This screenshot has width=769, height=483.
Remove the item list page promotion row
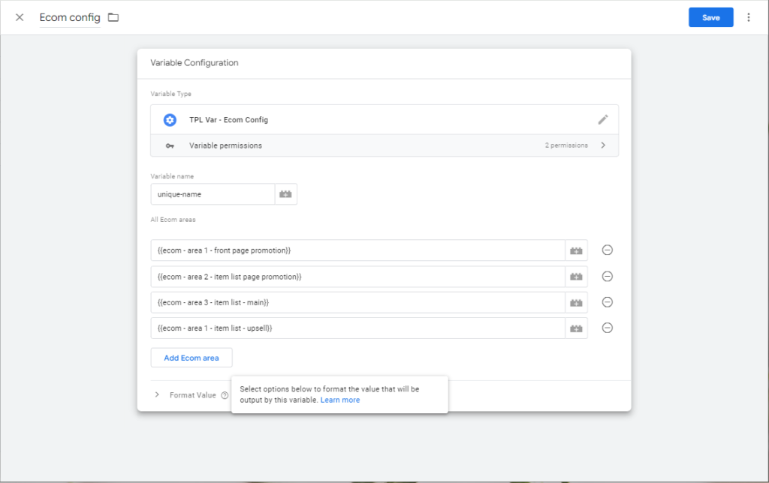click(608, 277)
